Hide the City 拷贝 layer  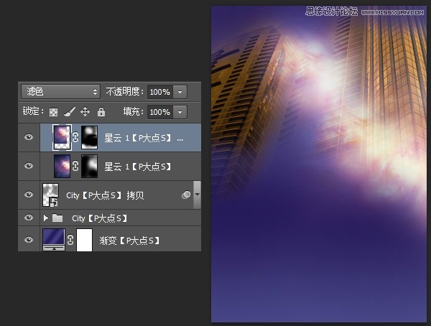click(x=29, y=195)
